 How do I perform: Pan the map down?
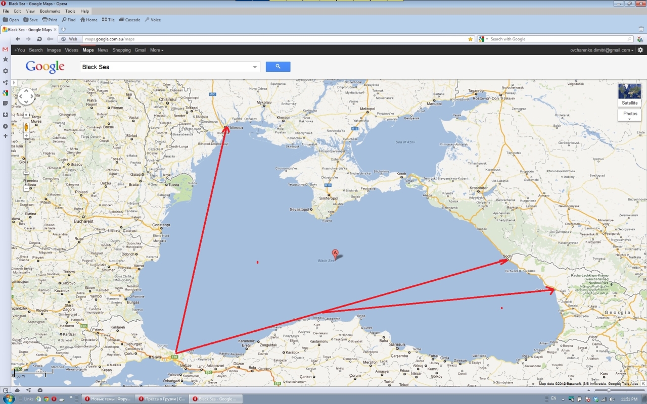tap(26, 102)
